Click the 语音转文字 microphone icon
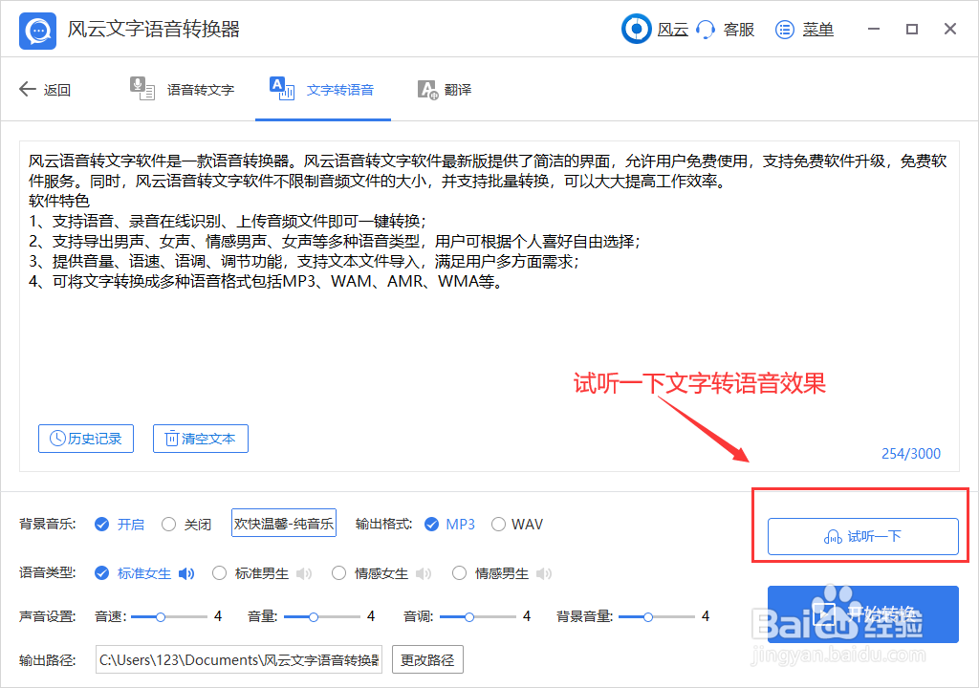Viewport: 979px width, 688px height. click(x=141, y=89)
